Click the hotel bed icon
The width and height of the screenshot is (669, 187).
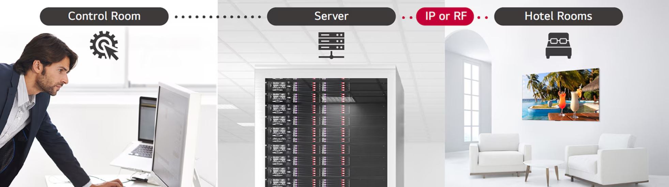coord(558,45)
